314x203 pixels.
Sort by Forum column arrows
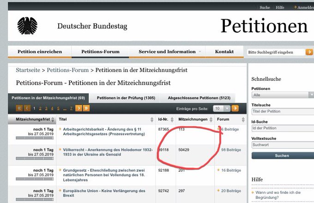tap(243, 119)
